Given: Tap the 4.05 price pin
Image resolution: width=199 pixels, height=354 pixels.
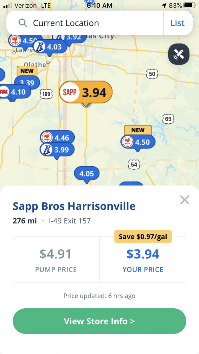Looking at the screenshot, I should (x=87, y=174).
